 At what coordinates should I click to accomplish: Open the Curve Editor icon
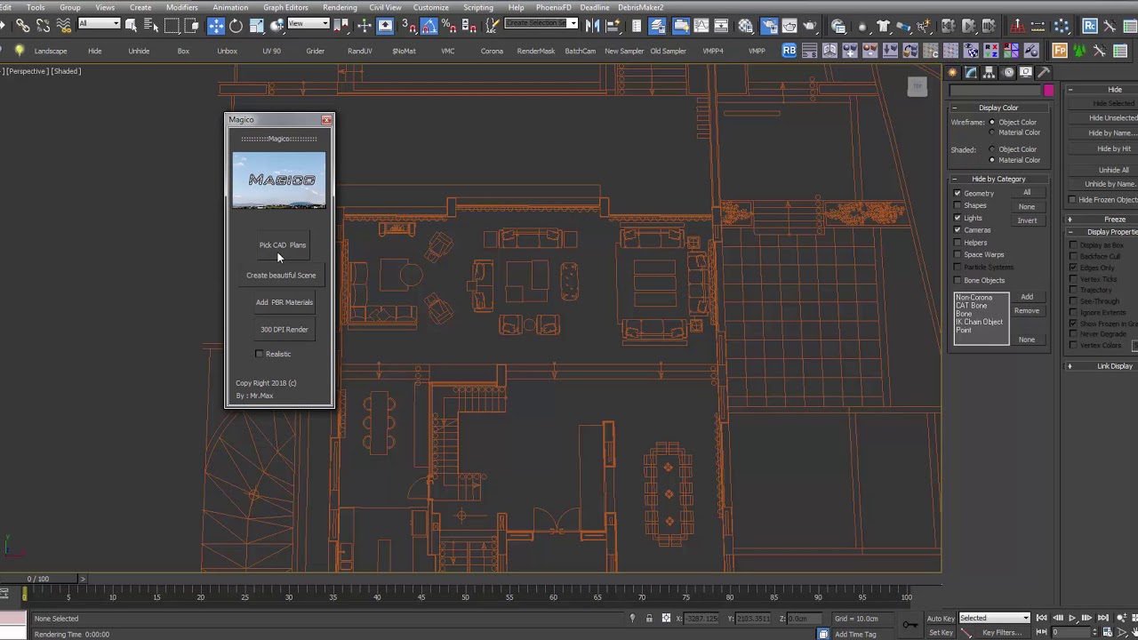[701, 26]
